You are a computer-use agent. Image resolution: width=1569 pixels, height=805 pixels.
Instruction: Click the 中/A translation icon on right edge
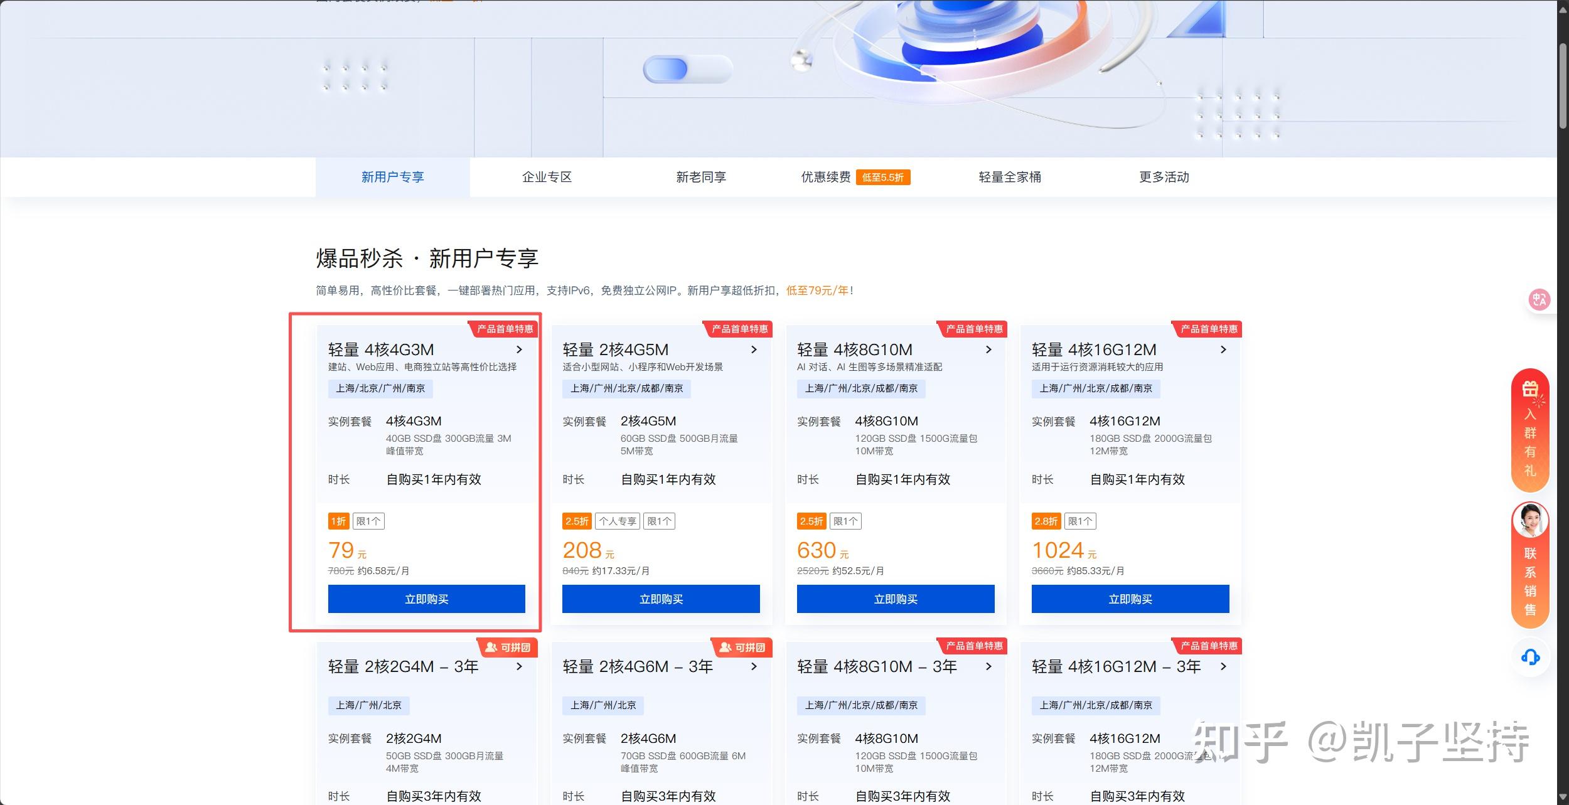tap(1538, 299)
